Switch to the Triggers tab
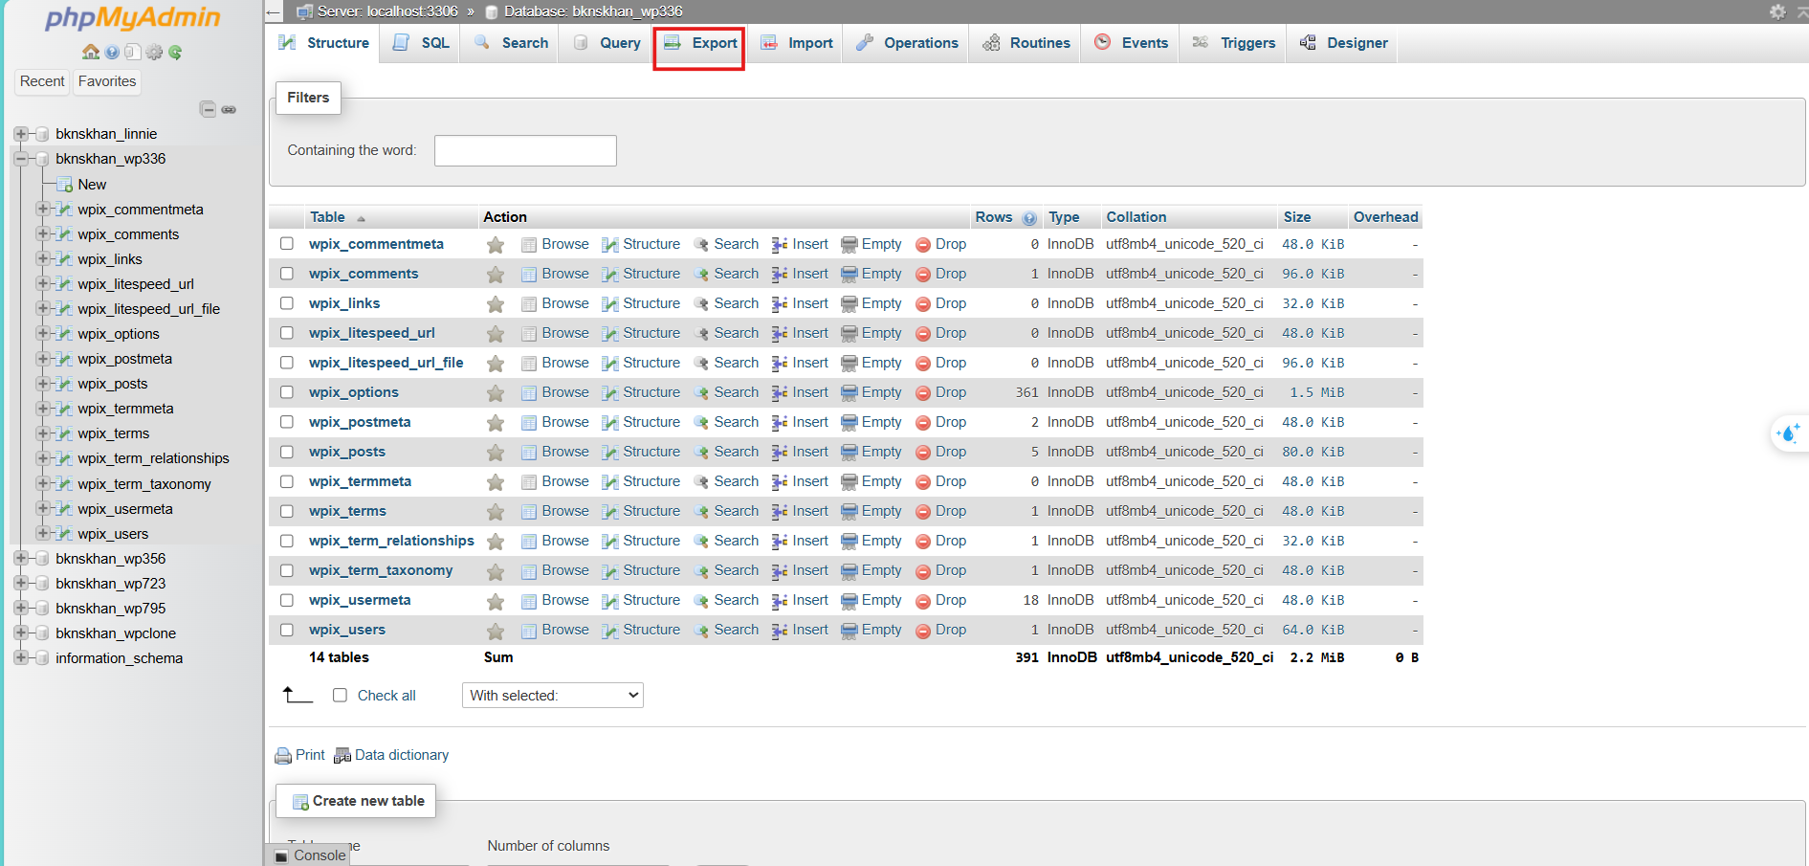The height and width of the screenshot is (866, 1809). (1234, 43)
